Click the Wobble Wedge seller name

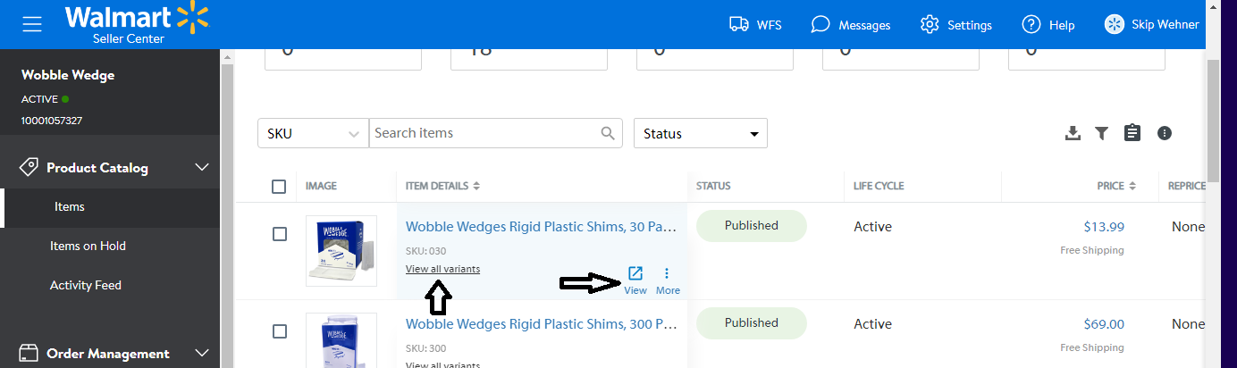pos(68,75)
